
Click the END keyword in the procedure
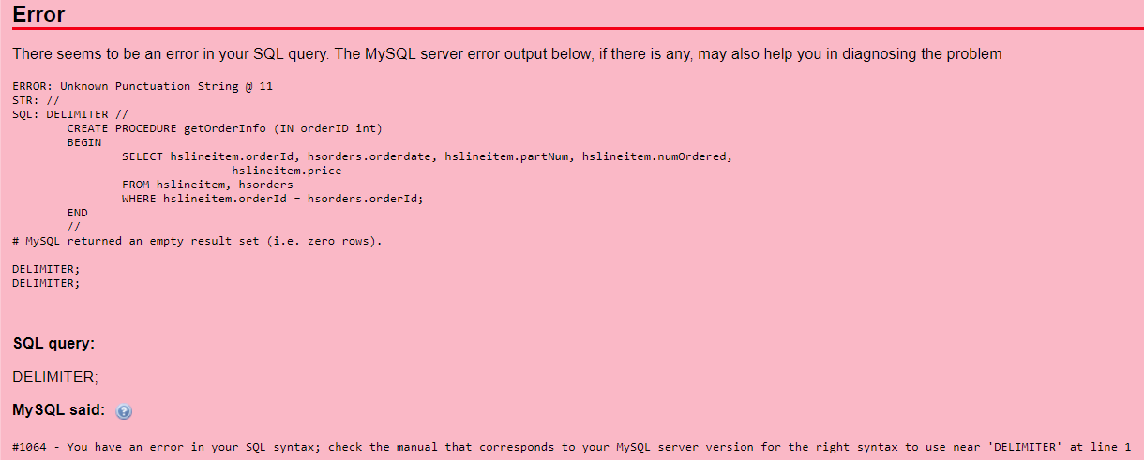tap(77, 213)
